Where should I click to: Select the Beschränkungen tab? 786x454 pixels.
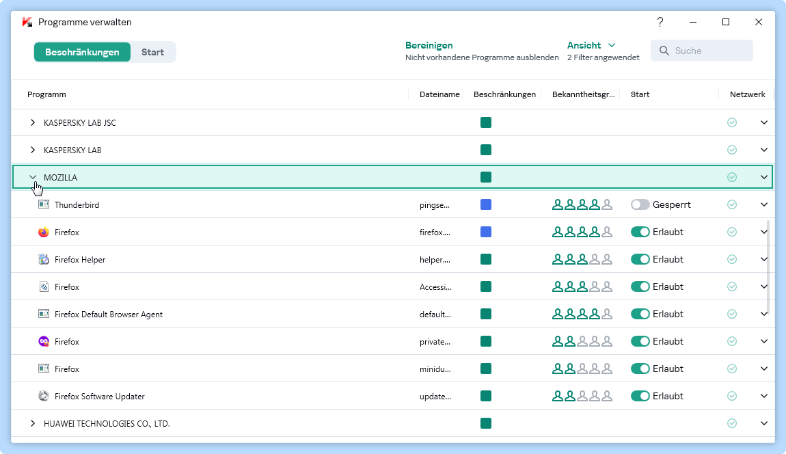[82, 52]
